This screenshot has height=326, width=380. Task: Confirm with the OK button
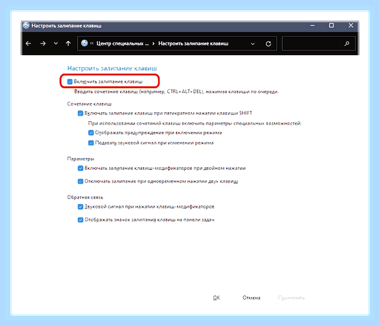pos(216,298)
